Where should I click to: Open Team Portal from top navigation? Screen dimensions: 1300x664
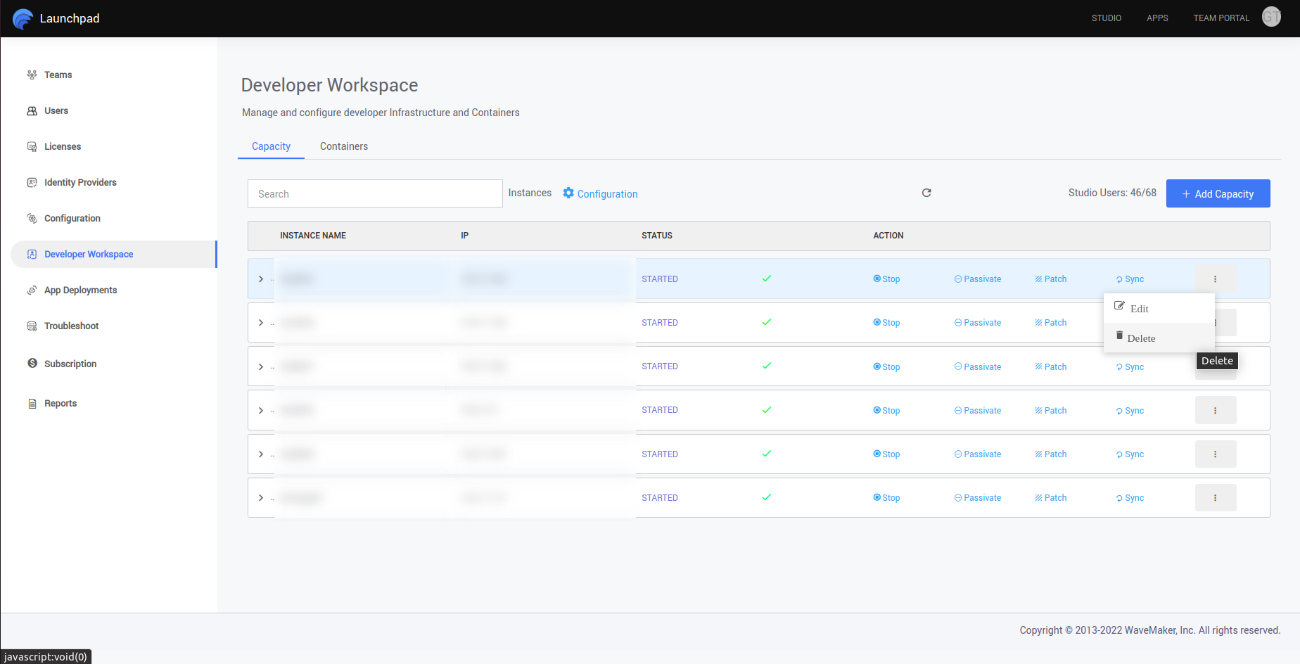[x=1221, y=18]
